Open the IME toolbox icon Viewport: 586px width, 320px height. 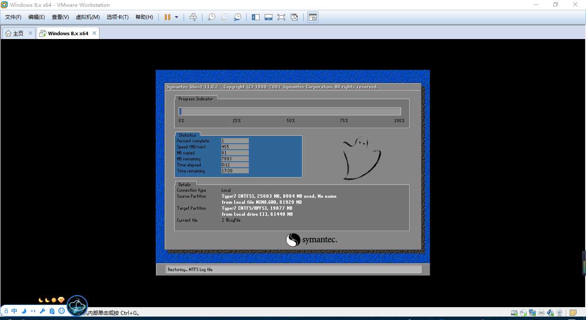tap(52, 311)
